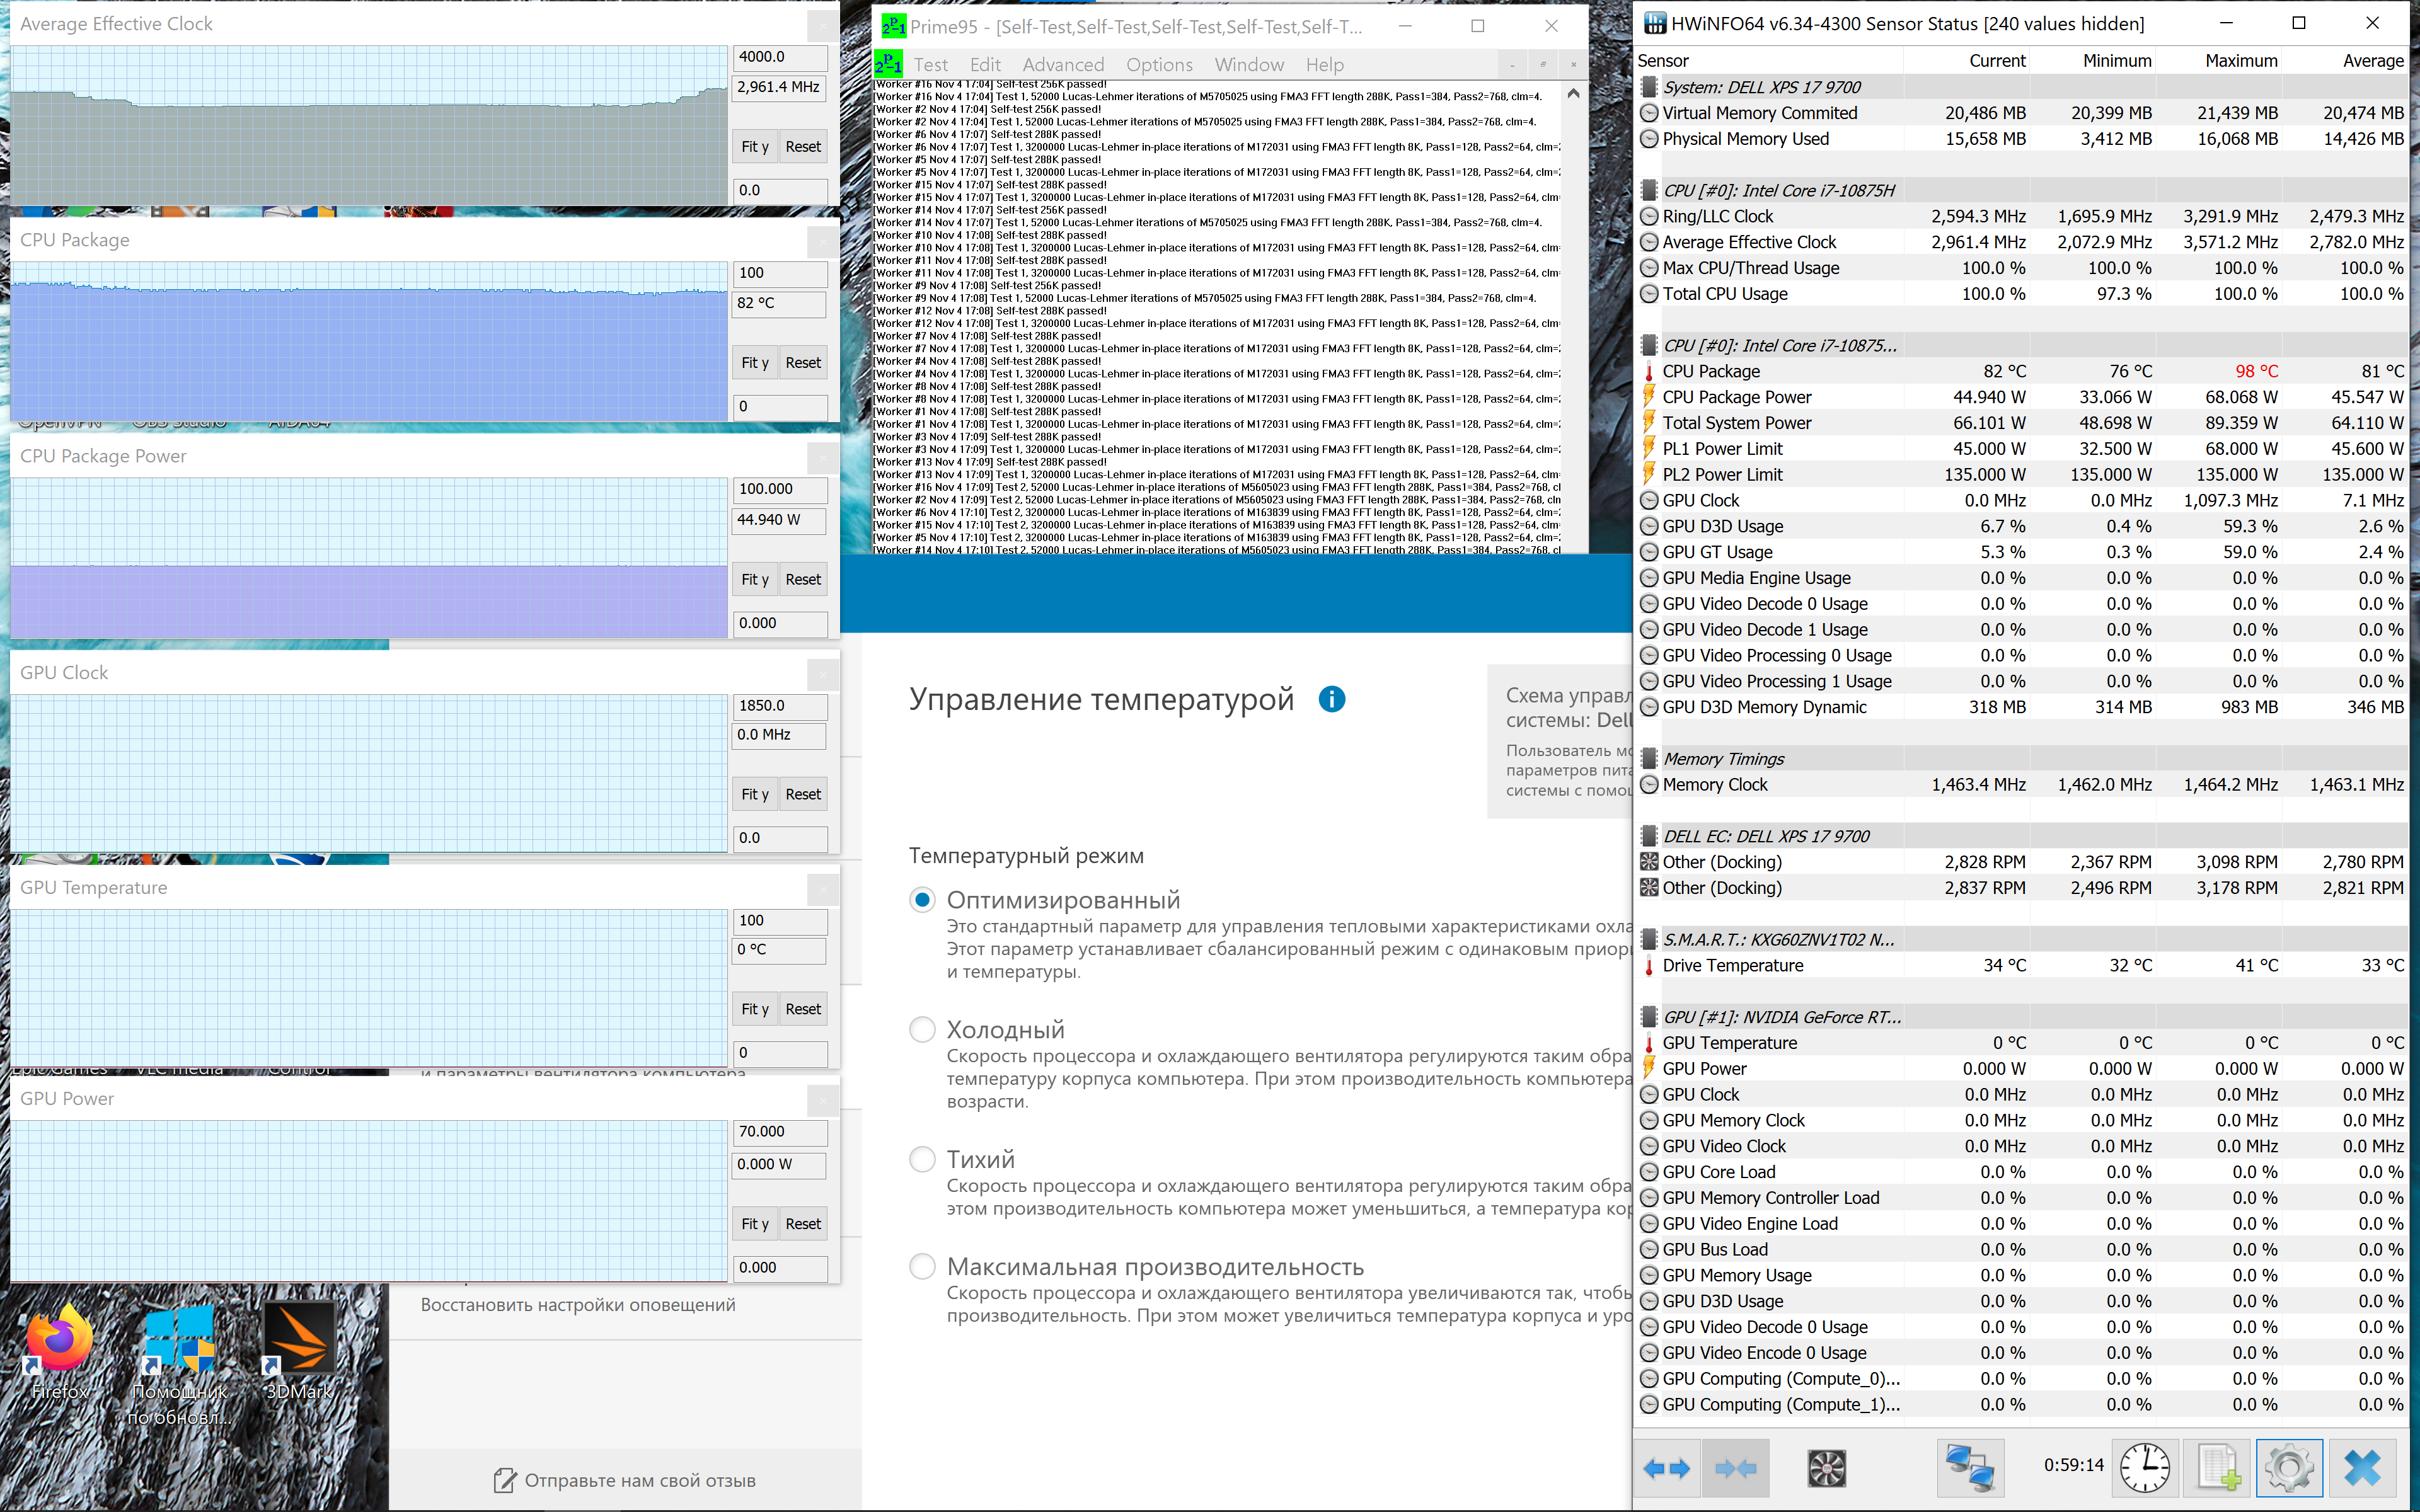Viewport: 2420px width, 1512px height.
Task: Open the Prime95 Advanced menu
Action: pyautogui.click(x=1063, y=64)
